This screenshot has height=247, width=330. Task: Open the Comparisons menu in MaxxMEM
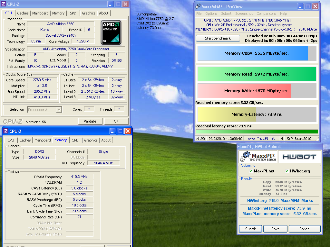[x=267, y=14]
